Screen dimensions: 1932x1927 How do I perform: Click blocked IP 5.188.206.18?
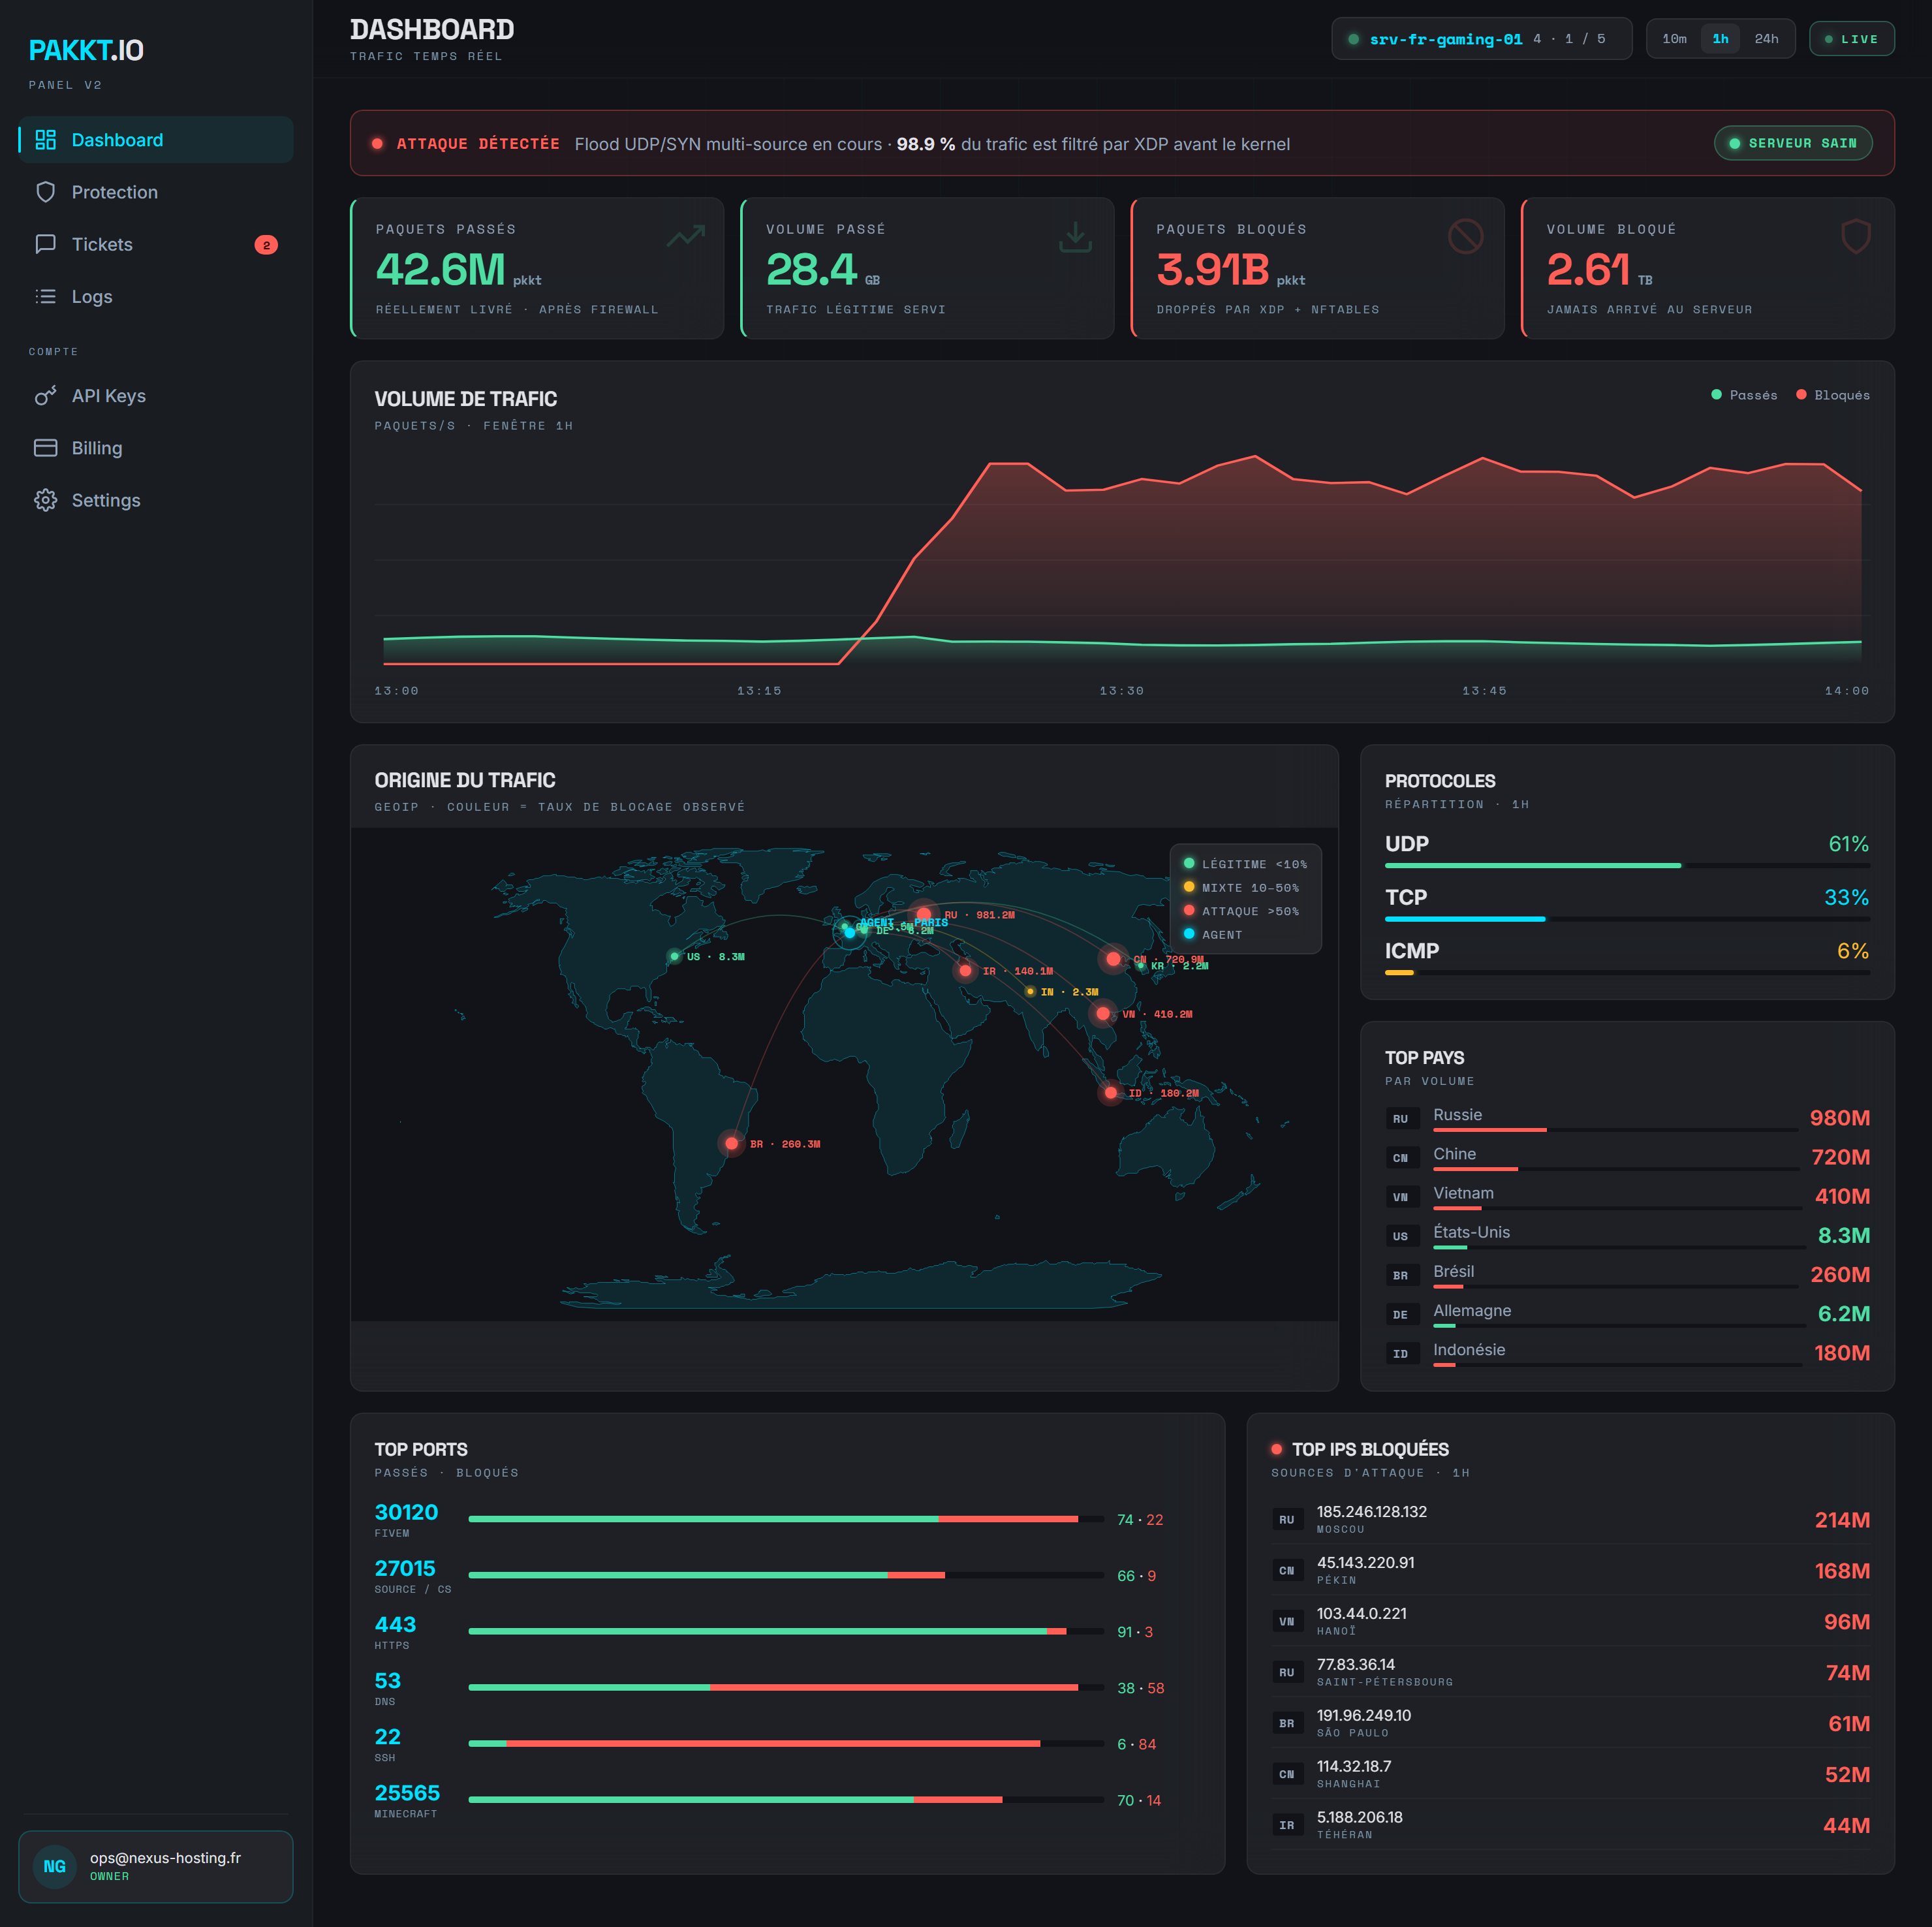tap(1360, 1817)
